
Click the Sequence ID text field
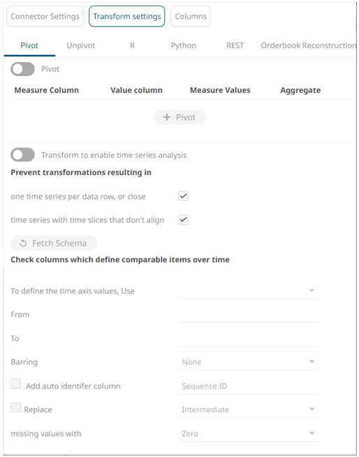(248, 386)
